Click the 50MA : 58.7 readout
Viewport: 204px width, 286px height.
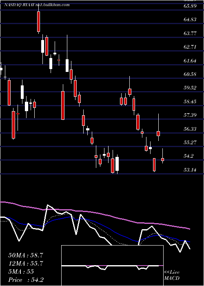[26, 255]
